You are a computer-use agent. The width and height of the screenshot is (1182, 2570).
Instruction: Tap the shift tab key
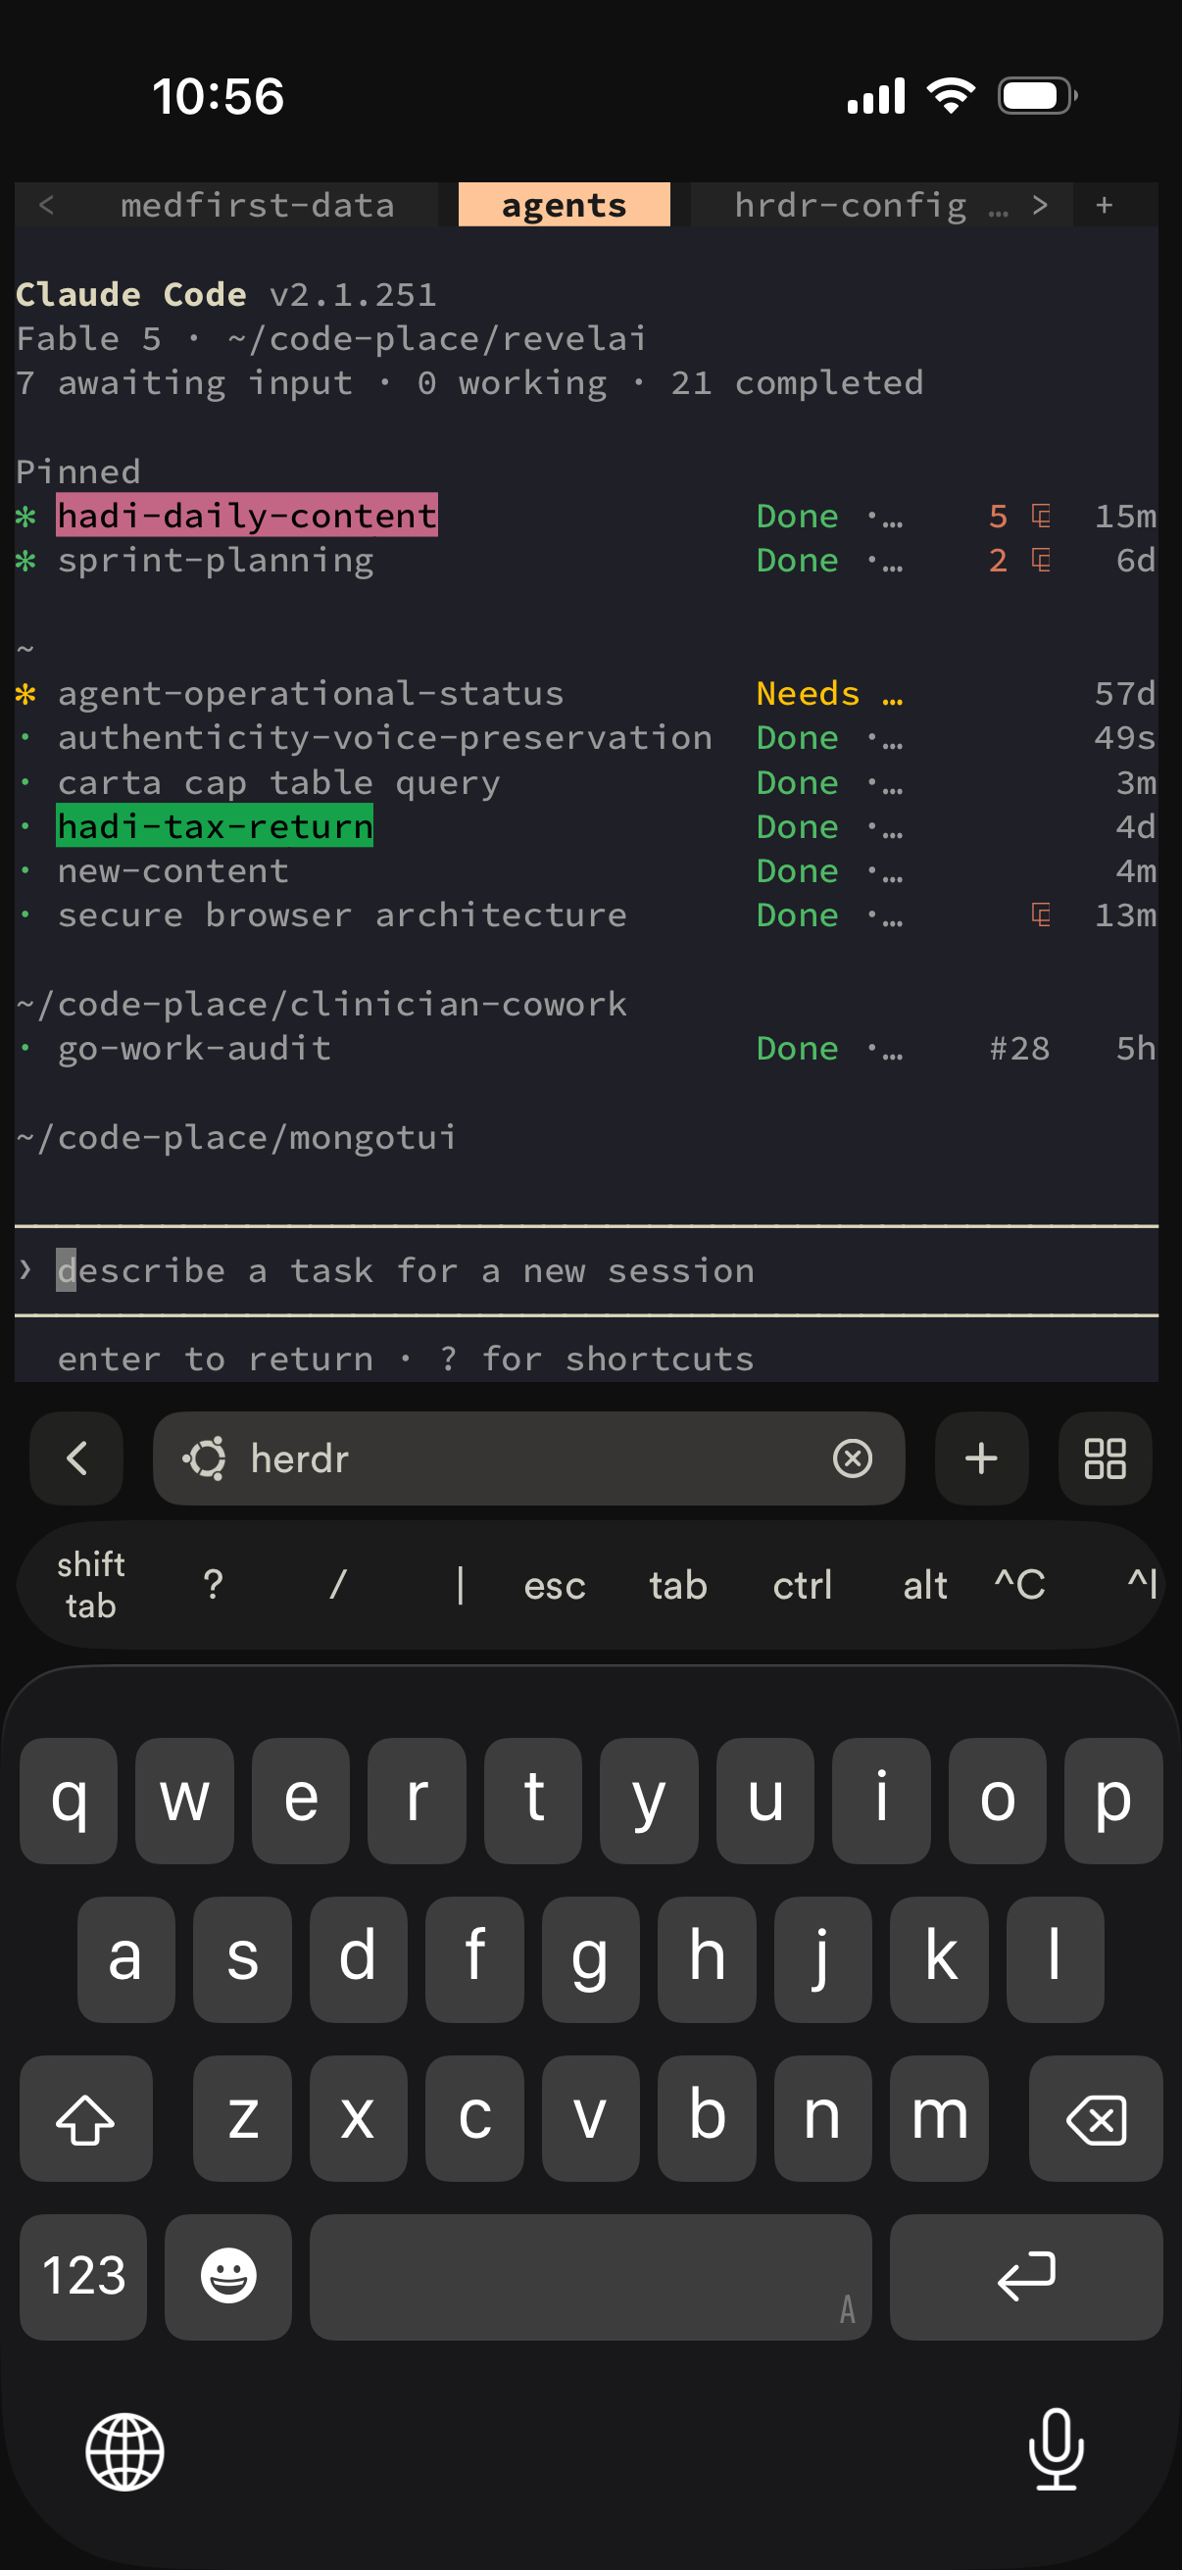91,1584
